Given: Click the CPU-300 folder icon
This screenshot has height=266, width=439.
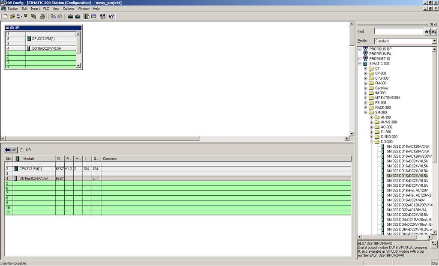Looking at the screenshot, I should pyautogui.click(x=371, y=78).
